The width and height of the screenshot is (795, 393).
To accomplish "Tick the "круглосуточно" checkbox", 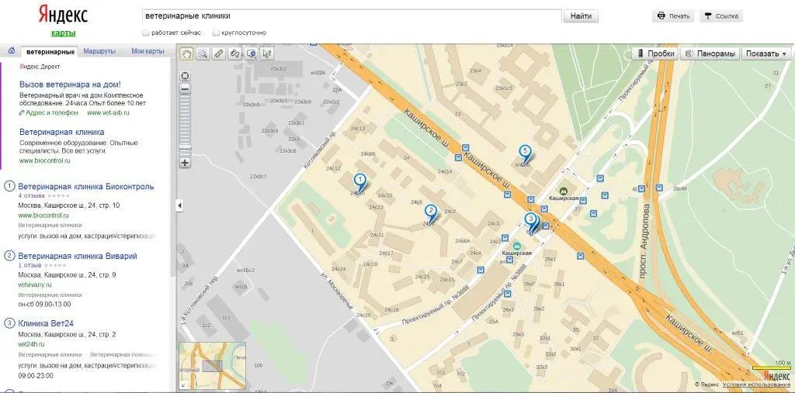I will [217, 33].
